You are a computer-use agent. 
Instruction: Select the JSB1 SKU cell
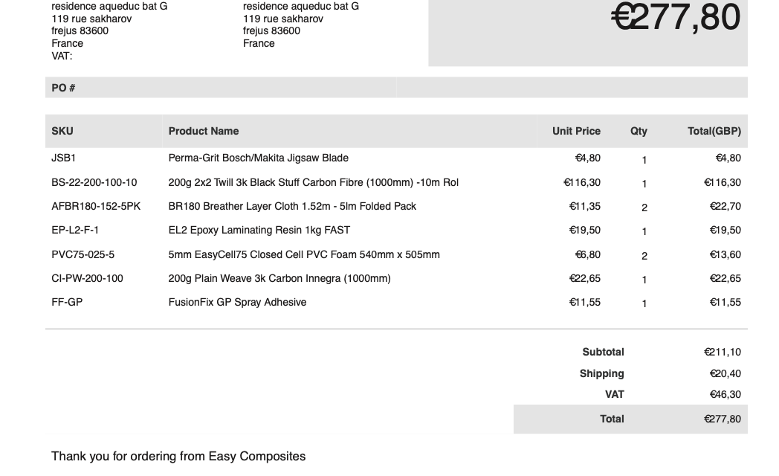pos(64,158)
